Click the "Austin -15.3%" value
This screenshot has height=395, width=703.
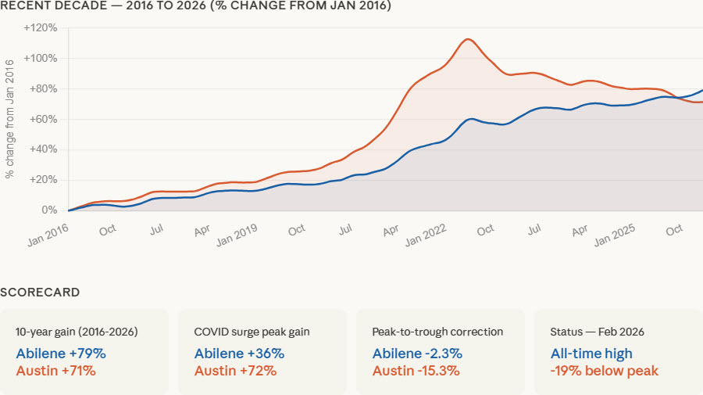(416, 371)
